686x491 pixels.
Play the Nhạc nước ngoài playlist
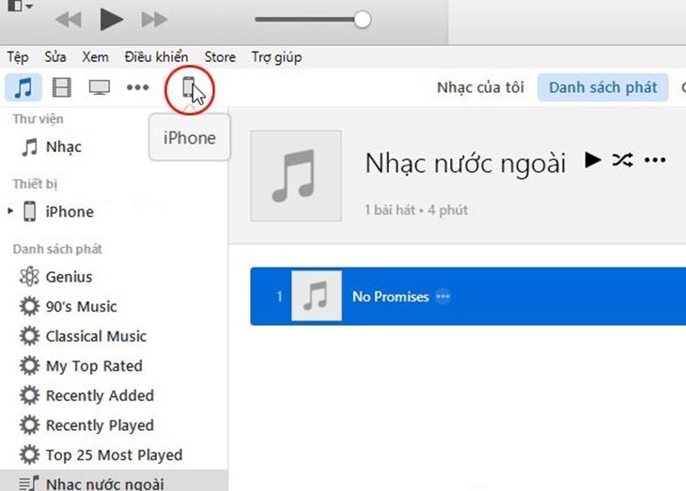coord(592,161)
